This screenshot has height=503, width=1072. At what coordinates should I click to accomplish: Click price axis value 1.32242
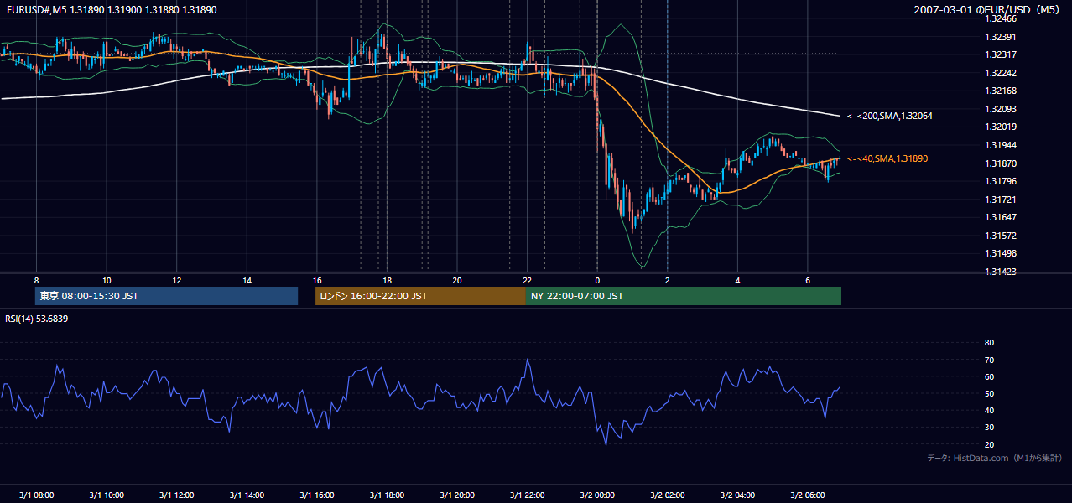[x=1001, y=73]
